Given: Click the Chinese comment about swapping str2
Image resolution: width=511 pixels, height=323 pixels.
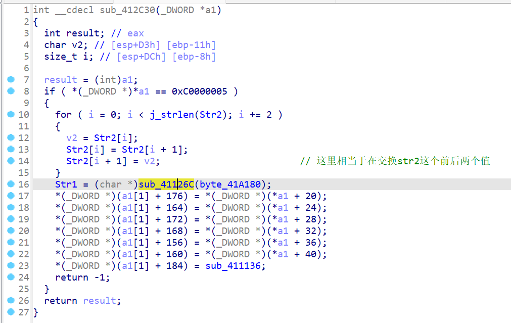Looking at the screenshot, I should click(395, 161).
